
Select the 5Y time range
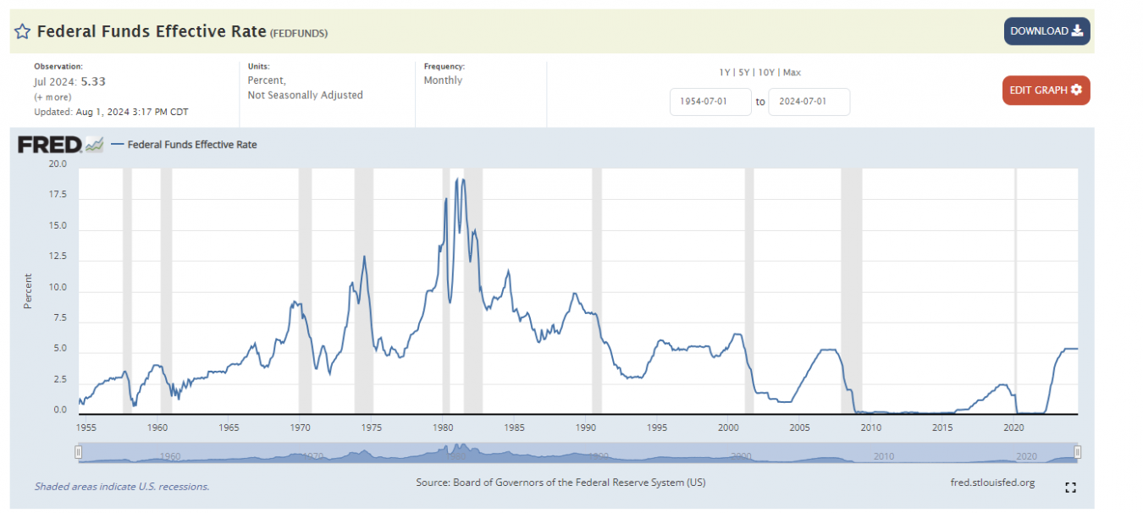tap(744, 73)
